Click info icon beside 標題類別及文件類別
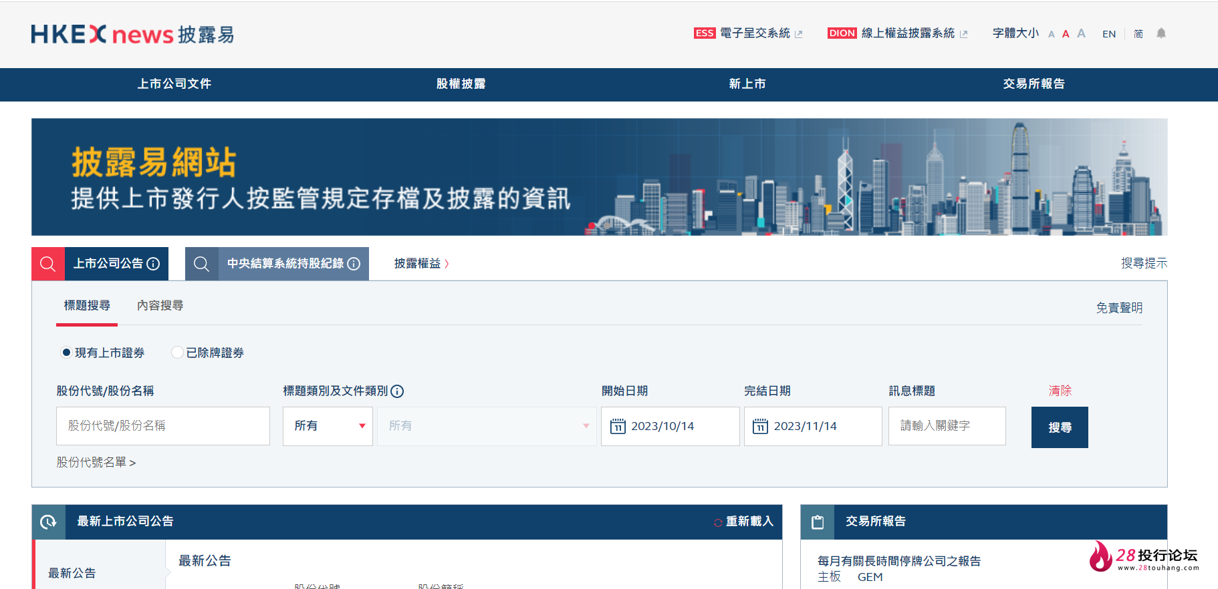 click(x=397, y=391)
